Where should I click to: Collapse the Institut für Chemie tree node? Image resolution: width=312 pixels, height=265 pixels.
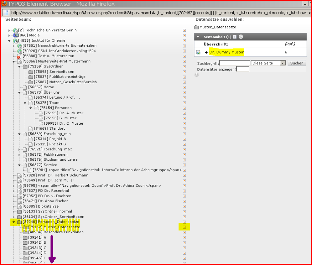tap(9, 41)
